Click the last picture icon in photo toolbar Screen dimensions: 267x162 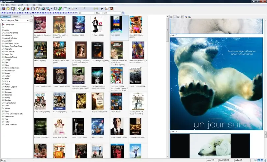189,17
